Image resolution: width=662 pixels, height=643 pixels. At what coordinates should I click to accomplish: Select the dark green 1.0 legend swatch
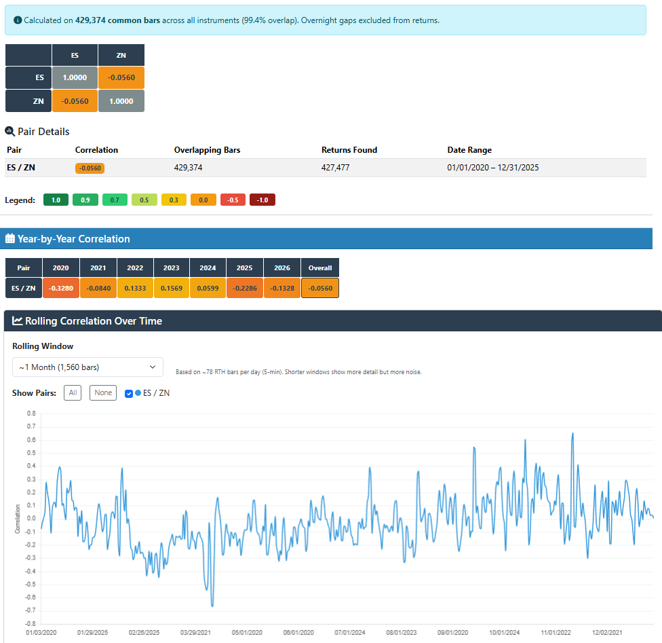tap(56, 200)
